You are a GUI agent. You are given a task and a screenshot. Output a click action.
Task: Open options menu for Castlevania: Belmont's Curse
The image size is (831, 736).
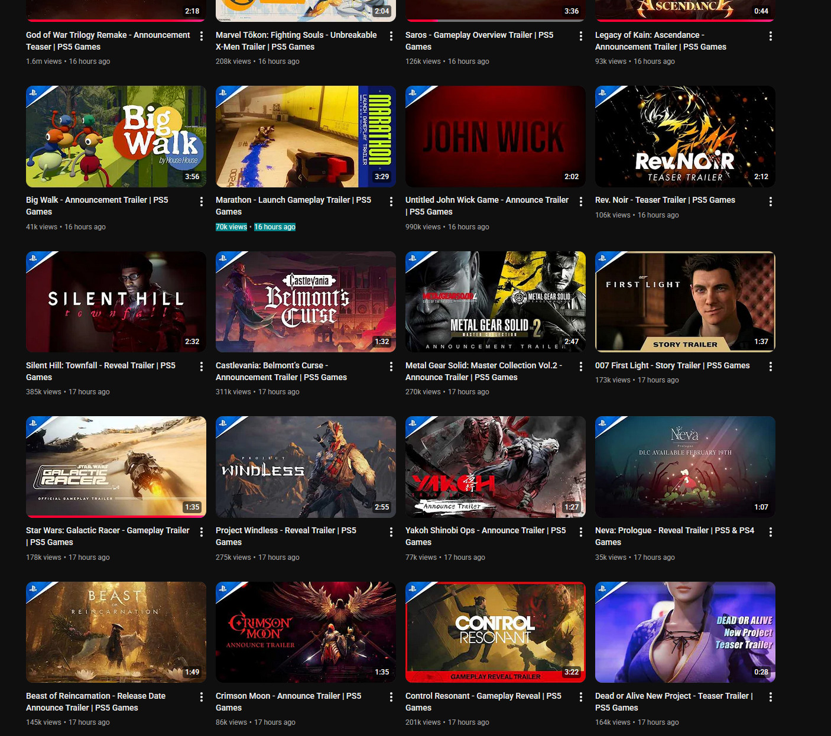[391, 367]
